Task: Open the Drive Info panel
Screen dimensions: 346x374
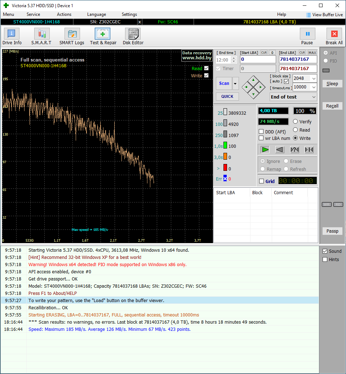Action: point(12,36)
